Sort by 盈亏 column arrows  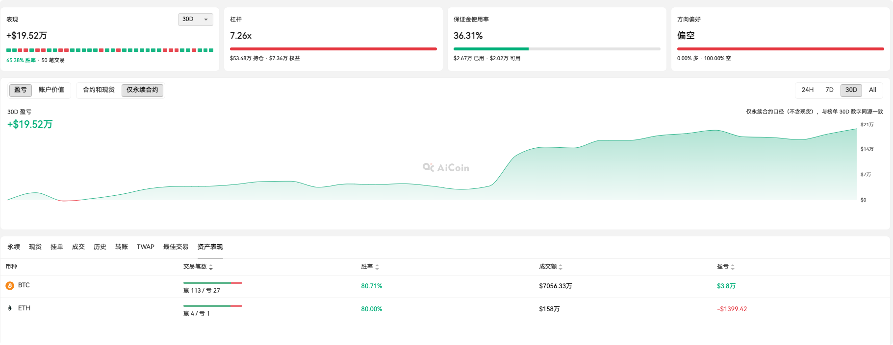coord(733,267)
